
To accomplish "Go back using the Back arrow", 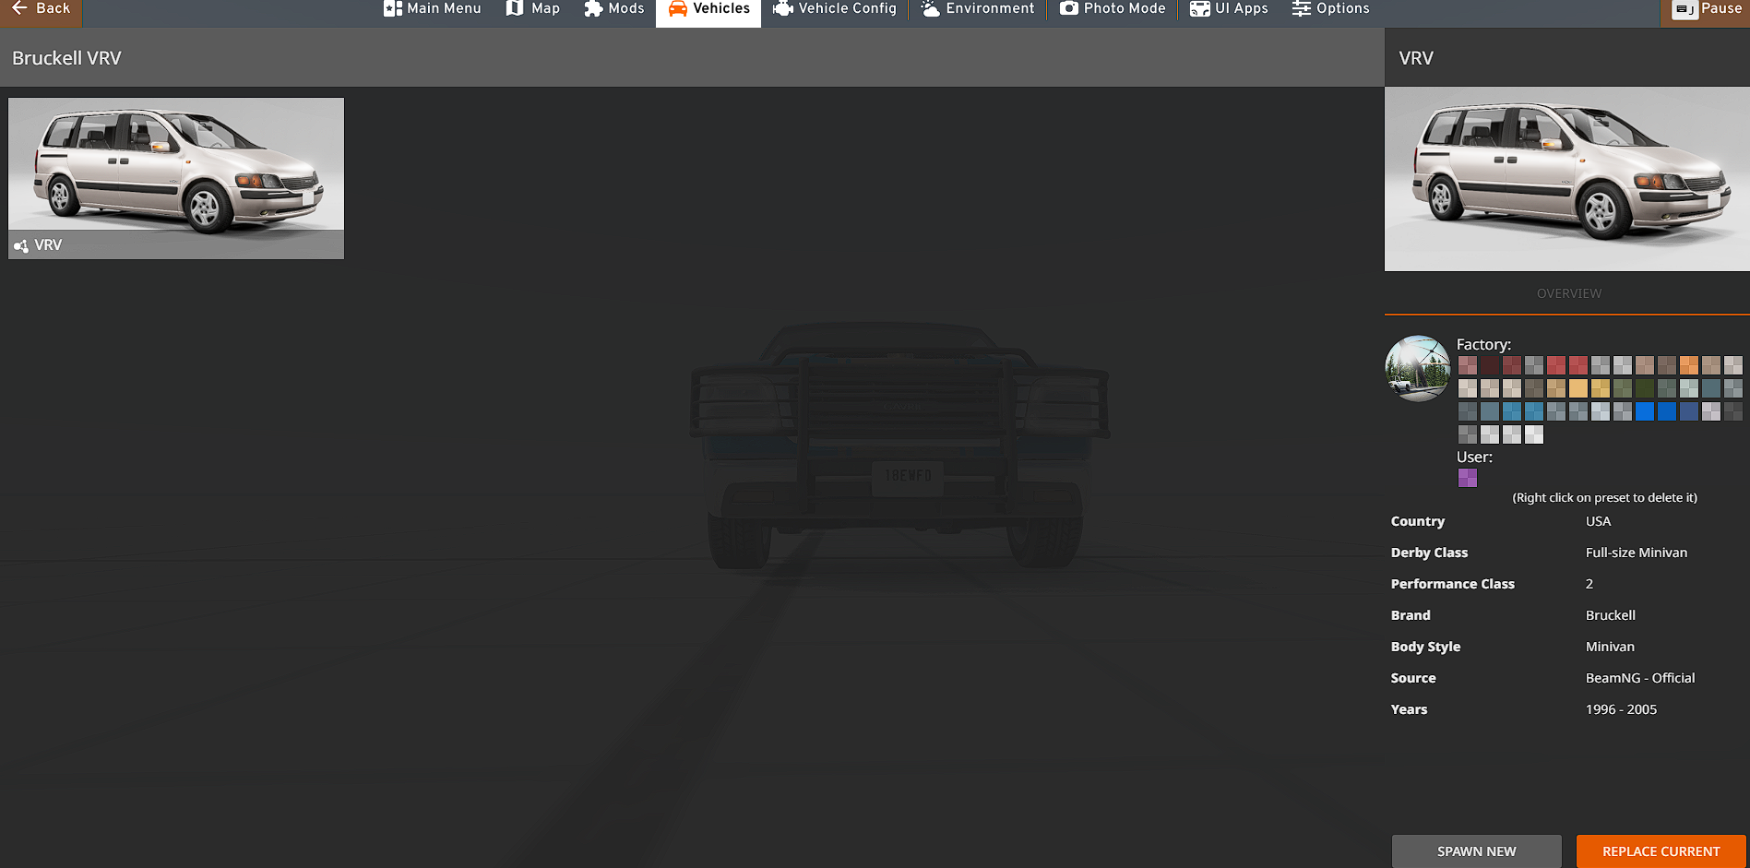I will (x=41, y=9).
